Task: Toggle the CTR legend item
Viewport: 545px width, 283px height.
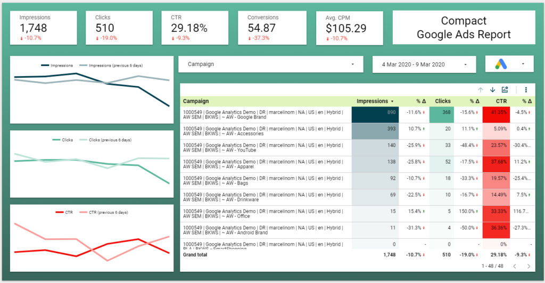Action: click(64, 212)
